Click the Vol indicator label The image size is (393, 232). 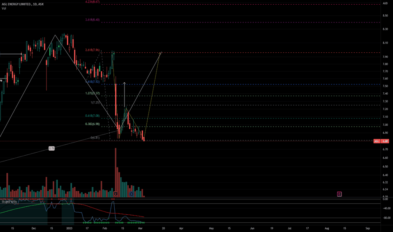pos(4,8)
